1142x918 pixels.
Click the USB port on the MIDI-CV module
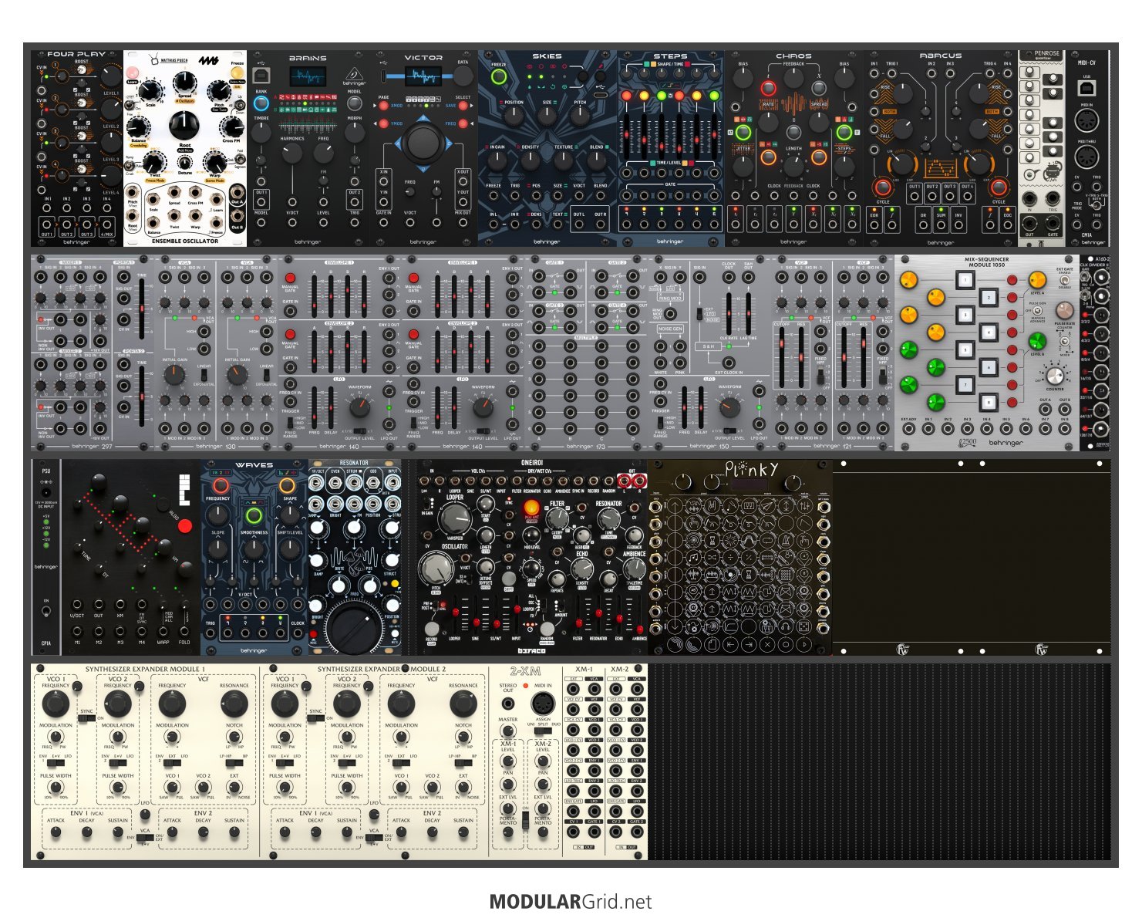click(1086, 89)
